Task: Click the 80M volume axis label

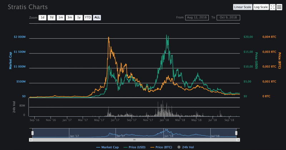Action: (22, 106)
